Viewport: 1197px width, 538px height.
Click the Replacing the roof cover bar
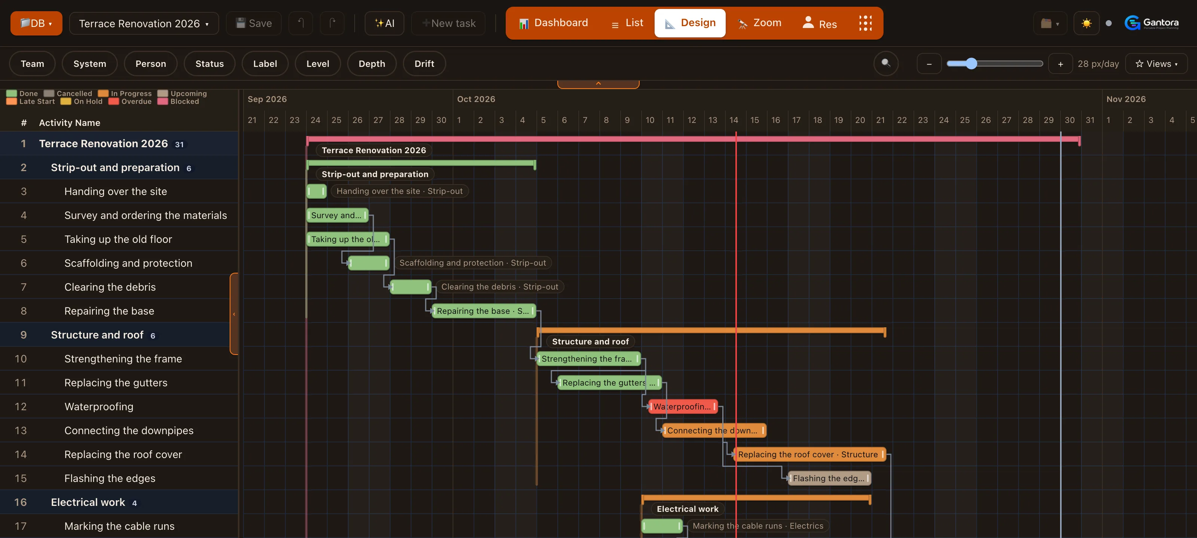coord(809,454)
